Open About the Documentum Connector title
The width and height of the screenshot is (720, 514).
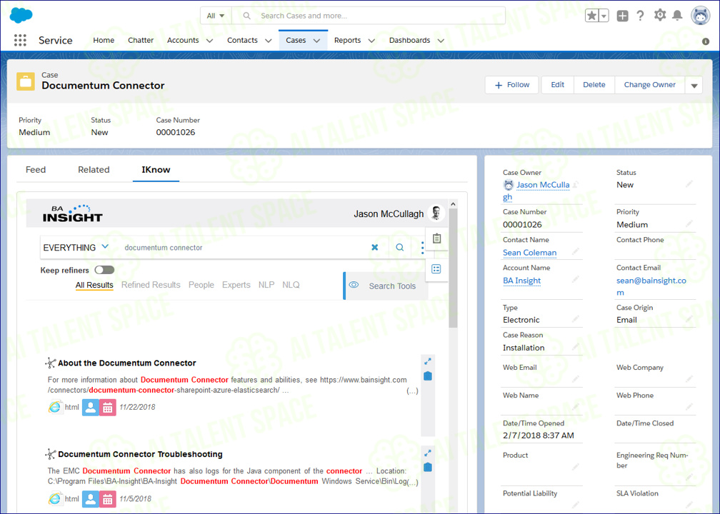pyautogui.click(x=126, y=363)
